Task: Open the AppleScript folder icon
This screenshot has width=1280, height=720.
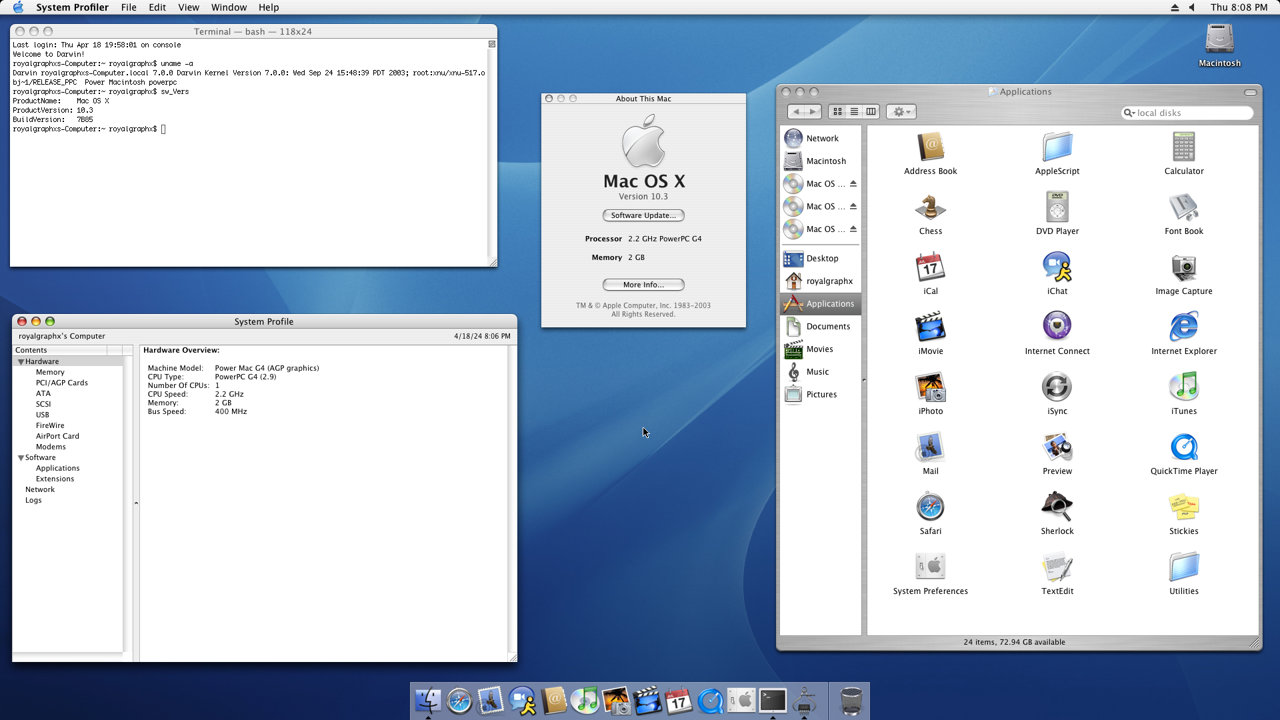Action: tap(1057, 147)
